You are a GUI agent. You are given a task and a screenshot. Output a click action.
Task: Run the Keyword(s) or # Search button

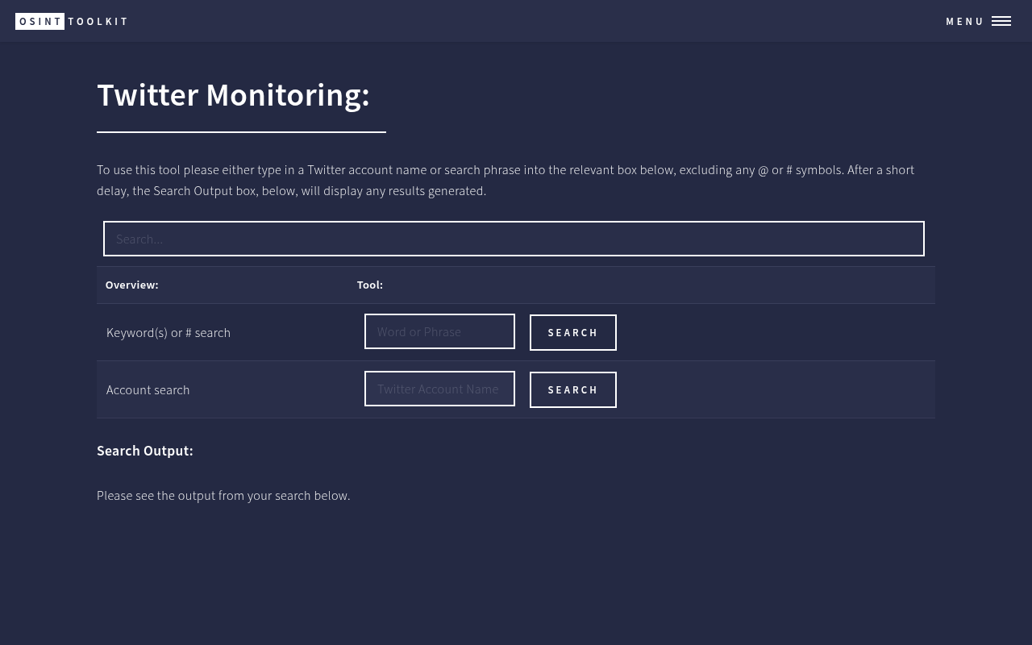coord(573,332)
